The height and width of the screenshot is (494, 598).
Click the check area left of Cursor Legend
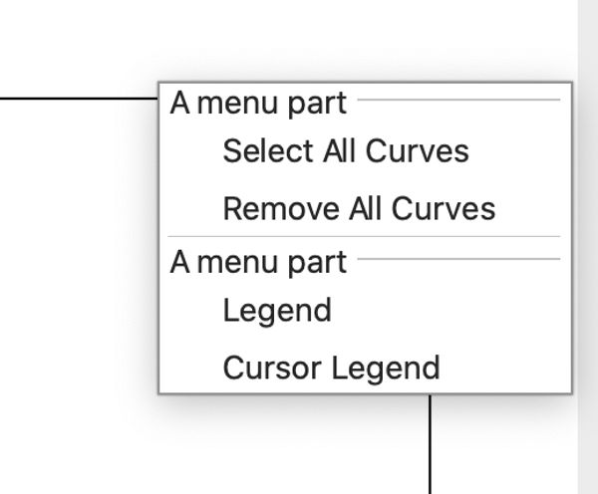click(x=195, y=368)
